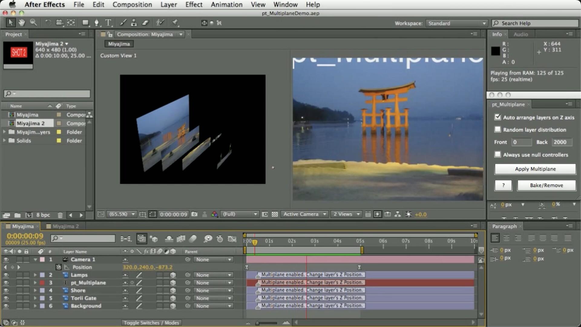Screen dimensions: 581x327
Task: Open the Animation menu
Action: click(226, 5)
